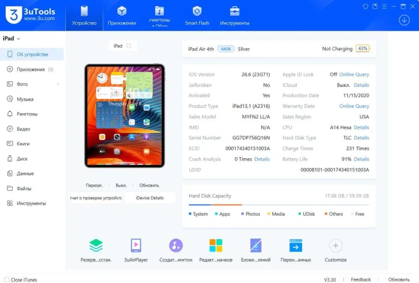Open the ringtone maker (Создат...ингтон) tool
The width and height of the screenshot is (419, 283).
click(x=176, y=250)
